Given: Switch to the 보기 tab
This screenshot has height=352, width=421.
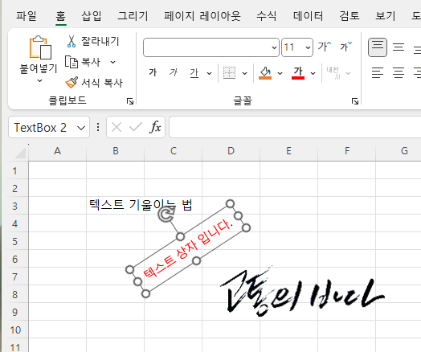Looking at the screenshot, I should pyautogui.click(x=386, y=16).
